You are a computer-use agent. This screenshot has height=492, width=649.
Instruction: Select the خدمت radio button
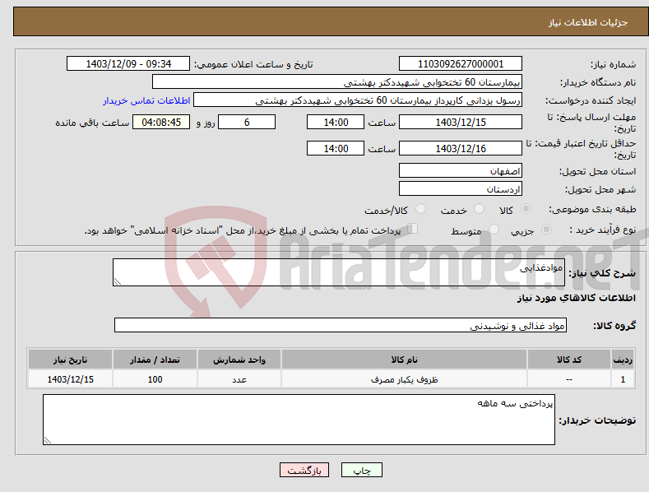point(479,209)
